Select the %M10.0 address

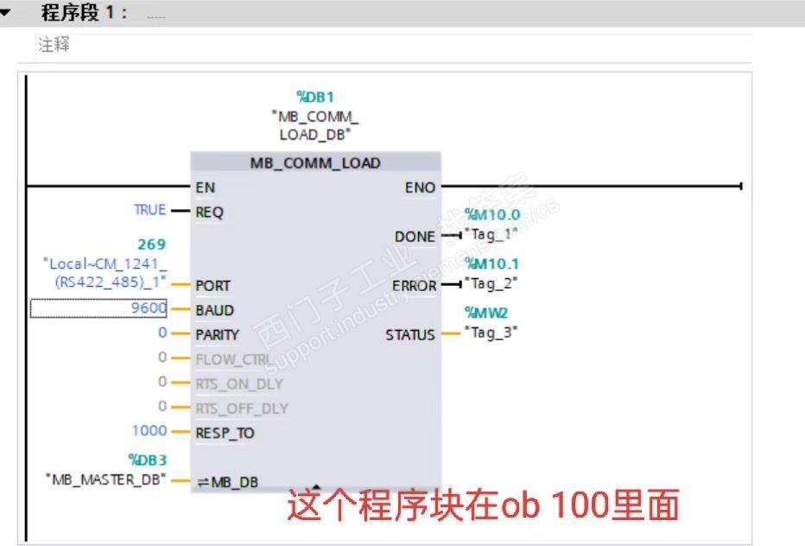491,215
